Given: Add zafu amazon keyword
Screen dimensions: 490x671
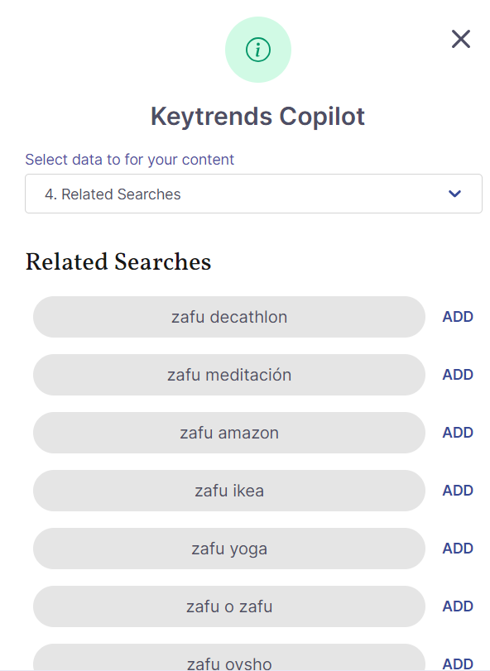Looking at the screenshot, I should (458, 432).
